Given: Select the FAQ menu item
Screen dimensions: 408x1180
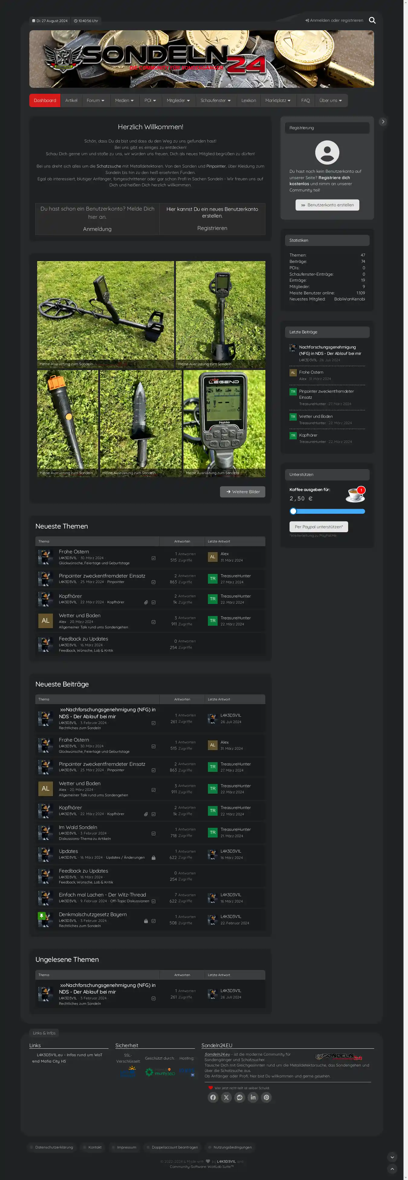Looking at the screenshot, I should 306,100.
